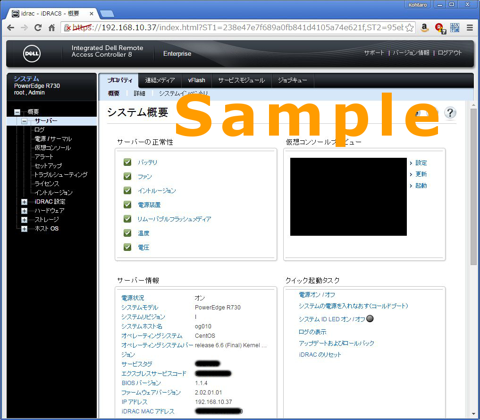
Task: Open アップデートおよびロールバック quick task
Action: (337, 343)
